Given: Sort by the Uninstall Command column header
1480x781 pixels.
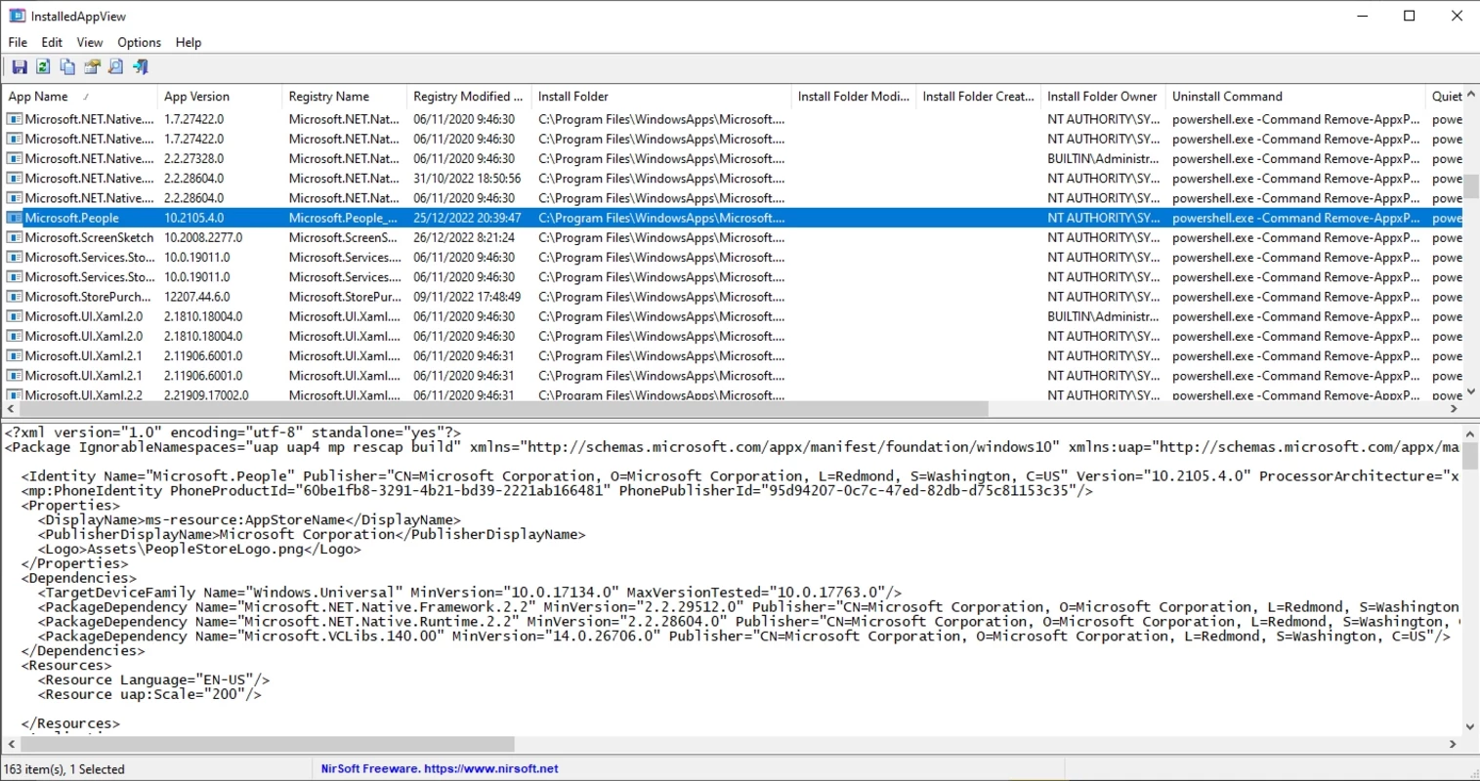Looking at the screenshot, I should 1294,97.
